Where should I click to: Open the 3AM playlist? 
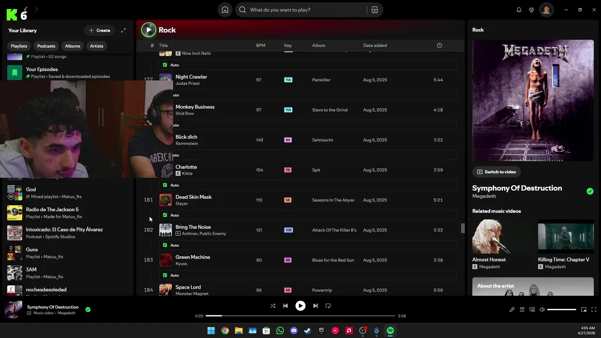[x=69, y=273]
